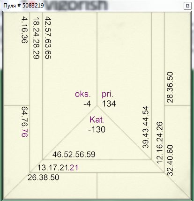Viewport: 194px width, 201px height.
Task: Click the vertical 32.40.60 entry
Action: point(170,160)
